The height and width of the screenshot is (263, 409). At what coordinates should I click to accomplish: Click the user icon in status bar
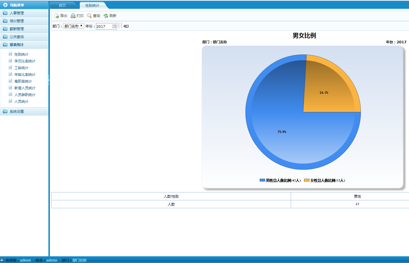(2, 260)
